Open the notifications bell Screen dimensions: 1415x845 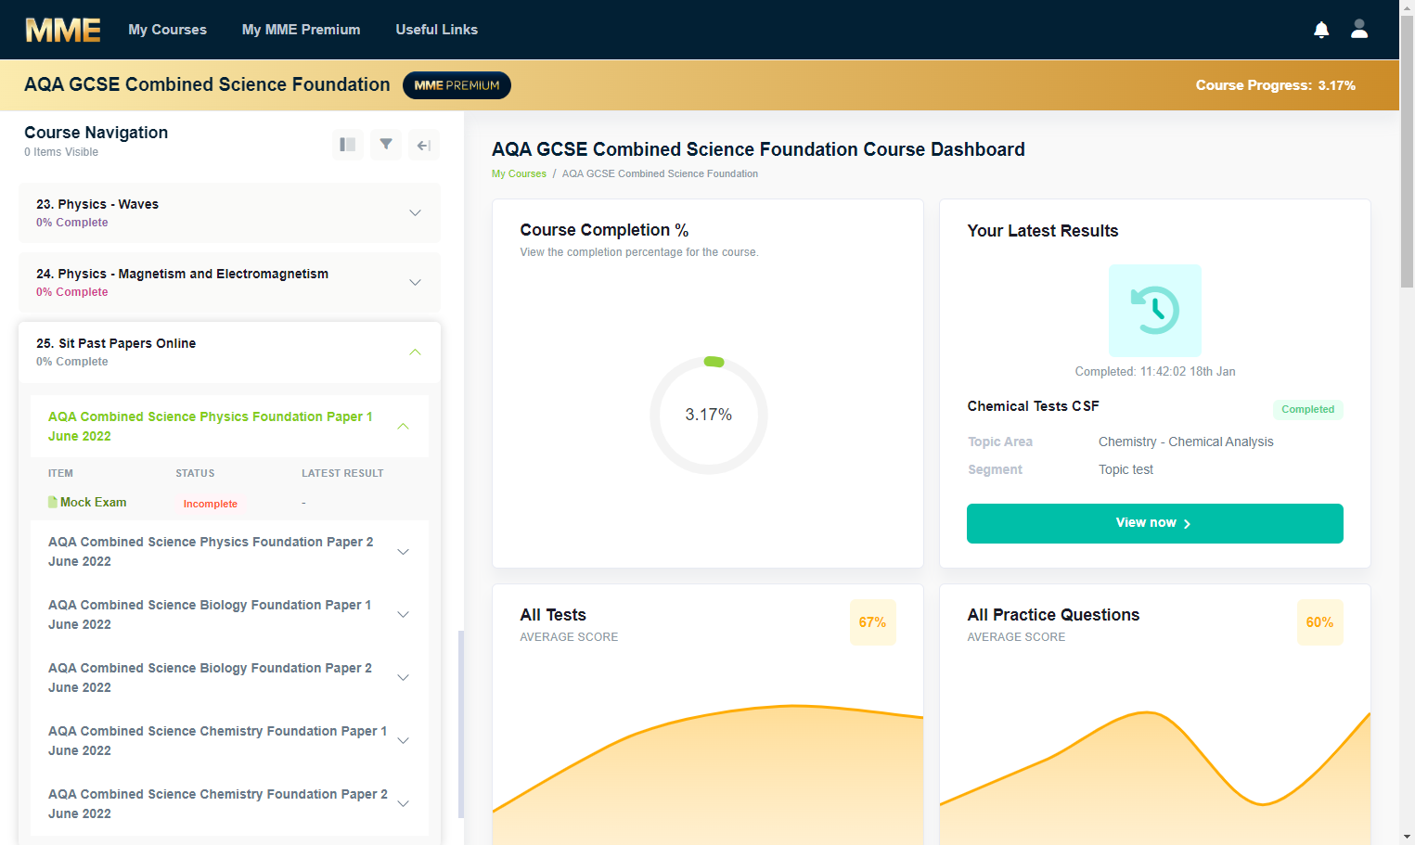pos(1321,30)
